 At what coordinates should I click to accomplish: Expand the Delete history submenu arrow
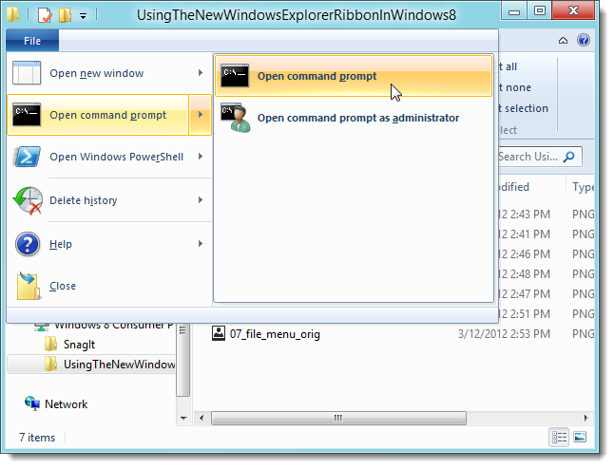click(x=201, y=200)
